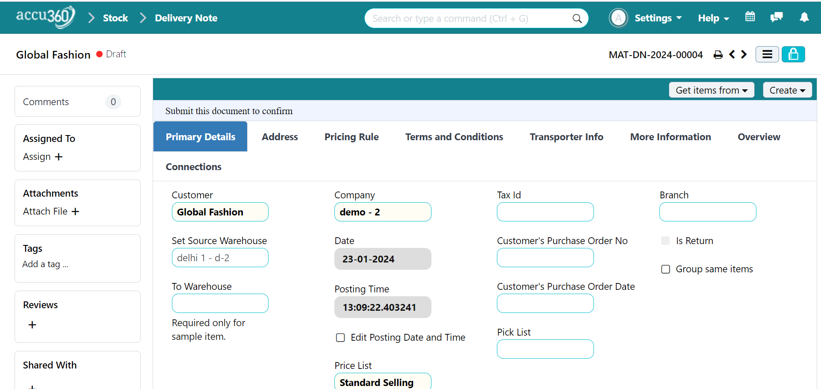Open Transporter Info tab
Image resolution: width=821 pixels, height=389 pixels.
[x=566, y=137]
